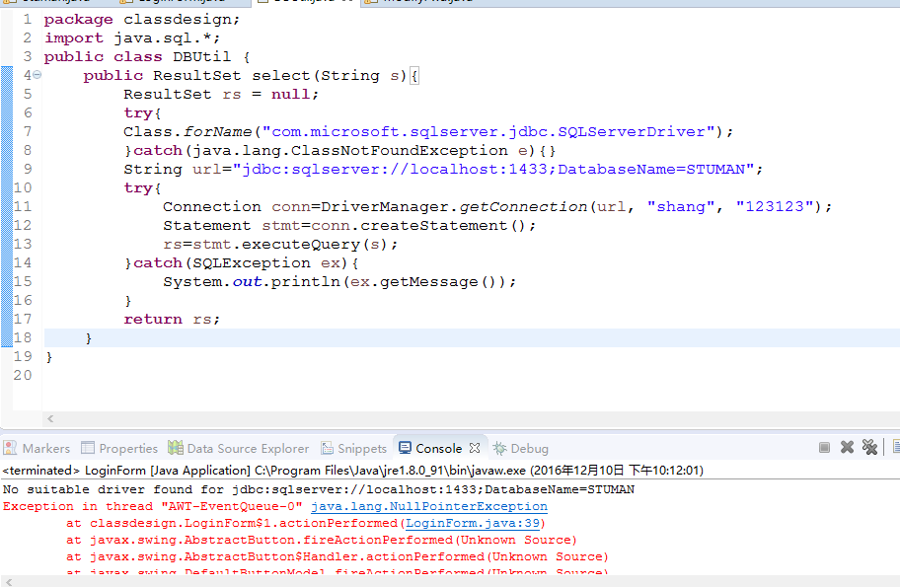This screenshot has height=587, width=900.
Task: Click the DBUtil class name
Action: [201, 57]
